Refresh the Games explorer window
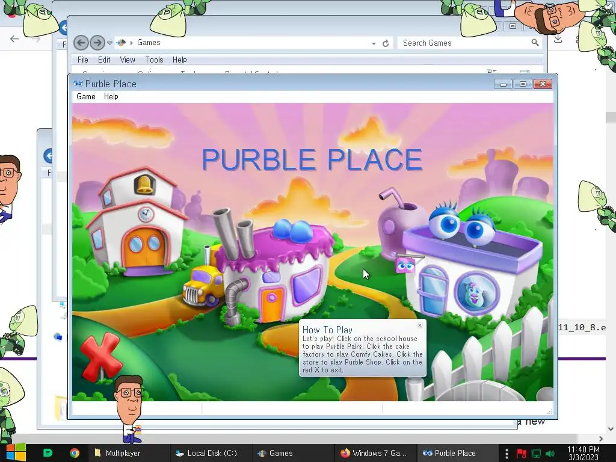The height and width of the screenshot is (462, 616). tap(386, 43)
